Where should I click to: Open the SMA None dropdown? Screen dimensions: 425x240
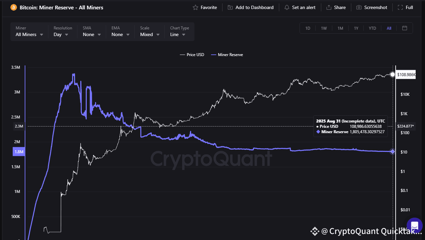tap(92, 34)
